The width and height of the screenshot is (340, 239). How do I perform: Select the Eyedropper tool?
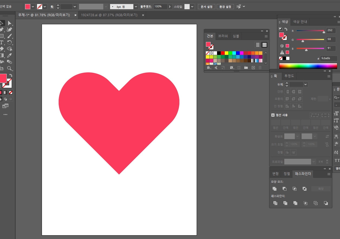(x=9, y=55)
